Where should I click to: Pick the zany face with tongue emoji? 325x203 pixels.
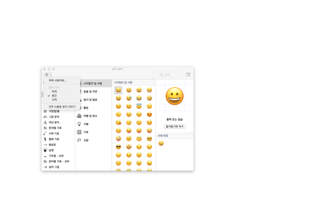pos(118,139)
